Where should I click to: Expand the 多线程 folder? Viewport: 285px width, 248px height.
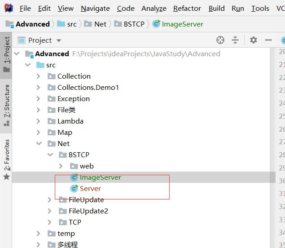coord(38,245)
